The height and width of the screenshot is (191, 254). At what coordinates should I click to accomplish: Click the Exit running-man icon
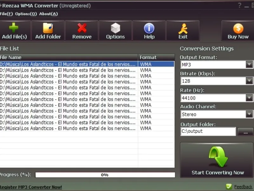pyautogui.click(x=183, y=28)
